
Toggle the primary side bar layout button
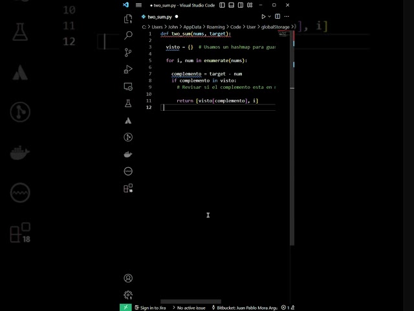[x=222, y=5]
